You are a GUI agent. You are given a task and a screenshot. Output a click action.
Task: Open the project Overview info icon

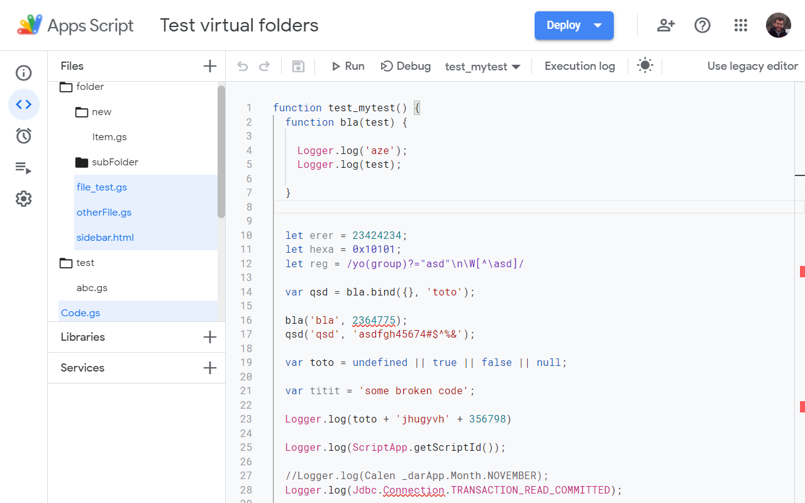click(x=23, y=73)
